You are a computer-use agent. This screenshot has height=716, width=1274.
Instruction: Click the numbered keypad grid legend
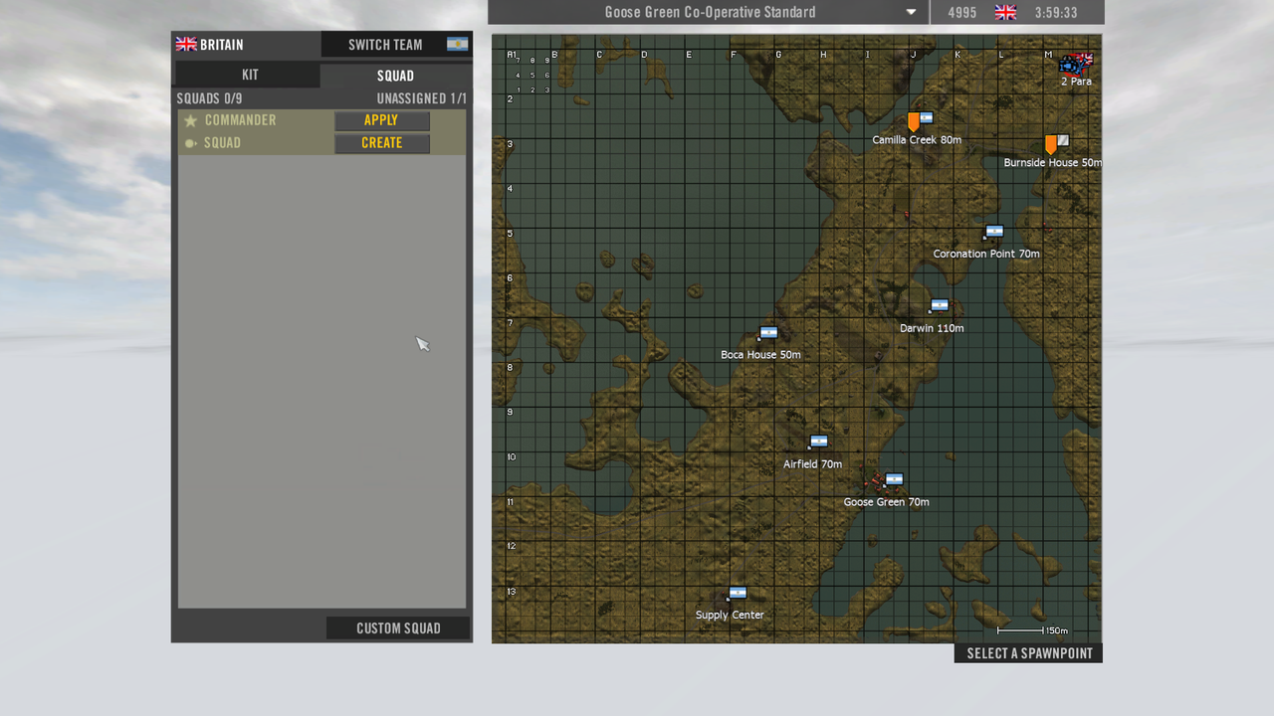pyautogui.click(x=532, y=75)
